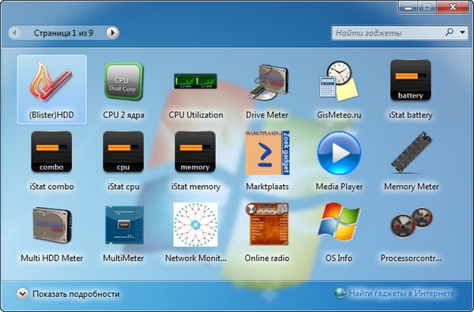Select the (Blister)HDD flame gadget icon

(x=51, y=81)
